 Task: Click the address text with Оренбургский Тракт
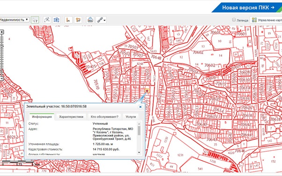point(113,134)
